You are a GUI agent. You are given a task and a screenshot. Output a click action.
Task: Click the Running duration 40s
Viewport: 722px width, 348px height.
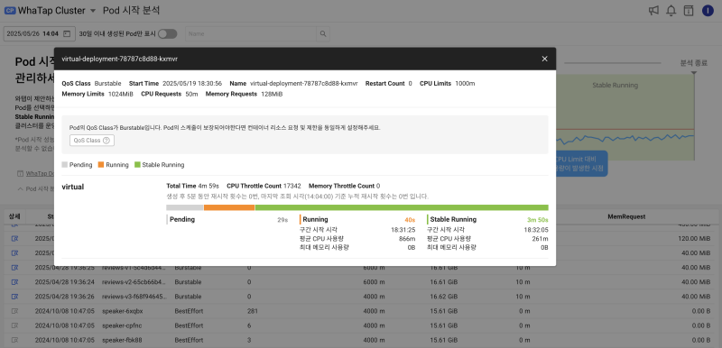coord(410,220)
